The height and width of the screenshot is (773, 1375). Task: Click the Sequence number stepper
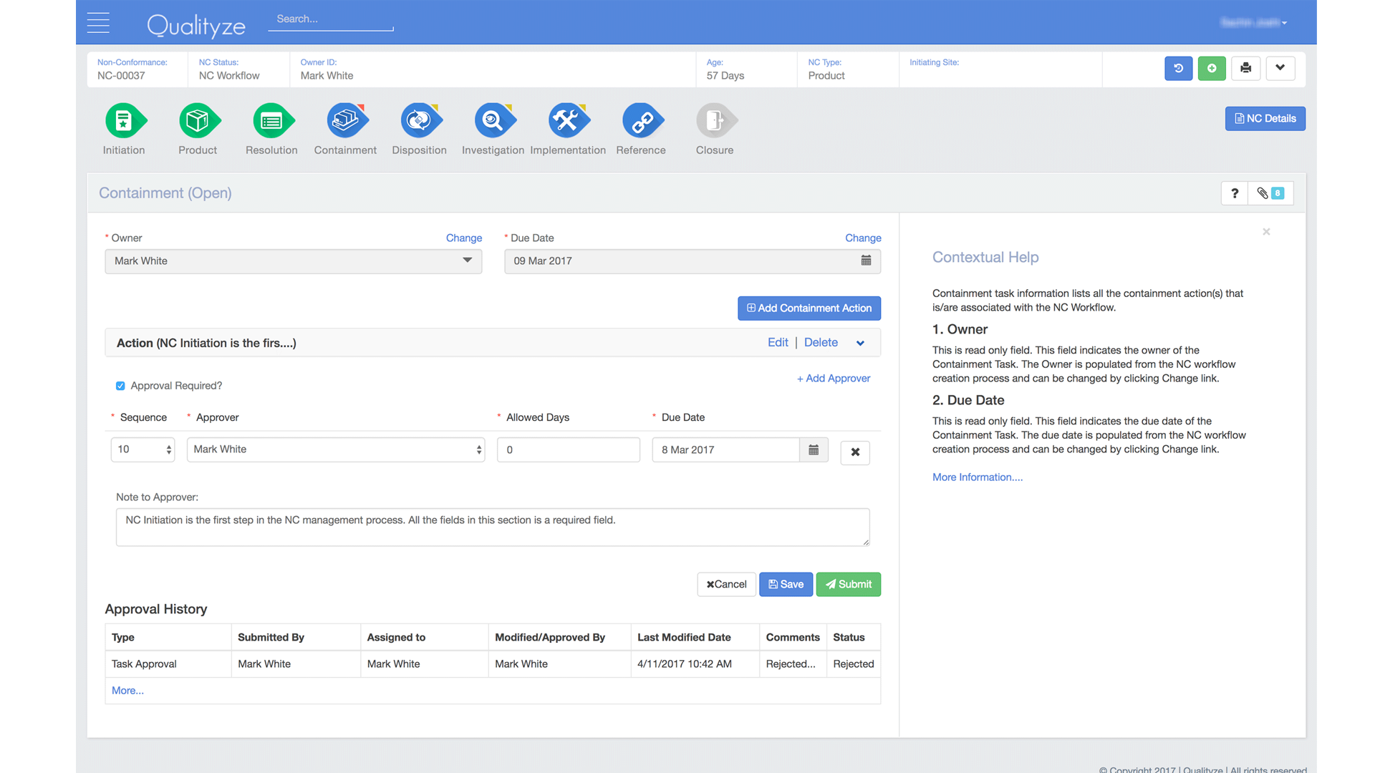tap(169, 449)
